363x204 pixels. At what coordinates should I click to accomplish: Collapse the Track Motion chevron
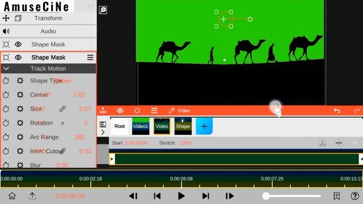click(x=6, y=69)
